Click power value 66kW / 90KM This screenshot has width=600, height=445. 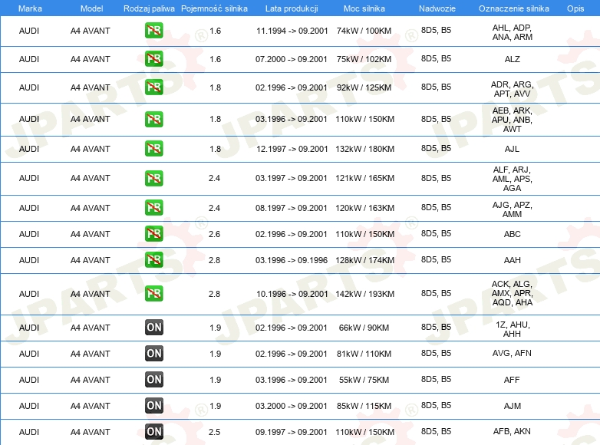click(364, 328)
